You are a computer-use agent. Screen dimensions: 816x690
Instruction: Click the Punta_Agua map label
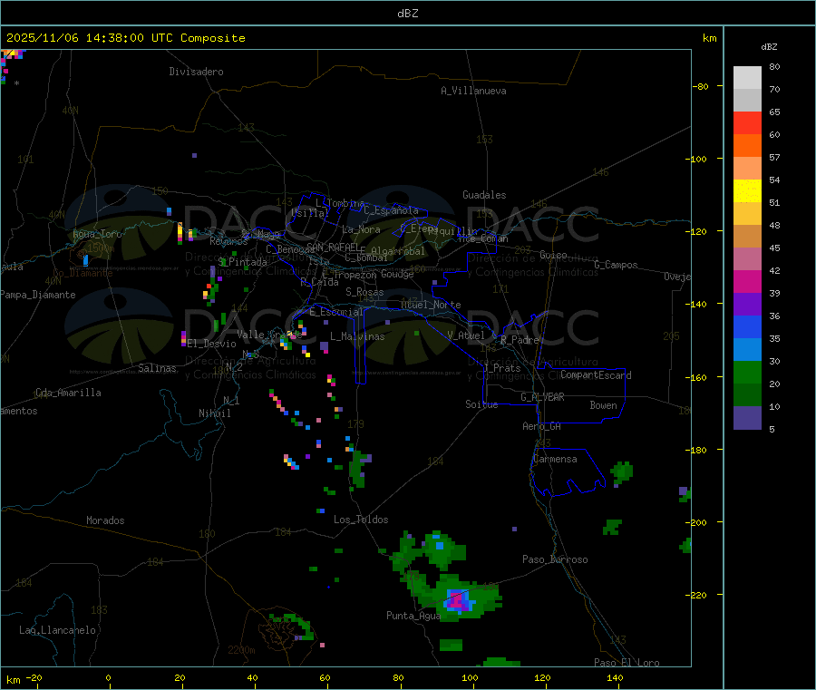(413, 616)
